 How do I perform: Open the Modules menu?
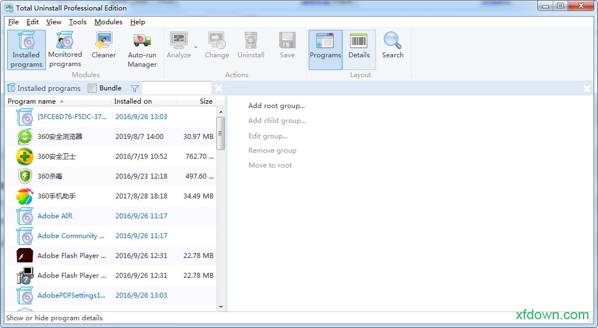108,22
